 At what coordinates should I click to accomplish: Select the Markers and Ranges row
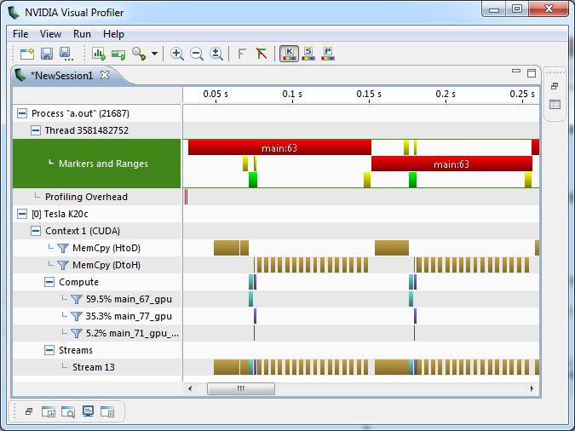pyautogui.click(x=97, y=164)
